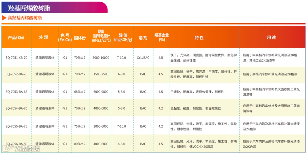The image size is (307, 154).
Task: Click product code SQ-7052-BA-70
Action: coord(16,74)
